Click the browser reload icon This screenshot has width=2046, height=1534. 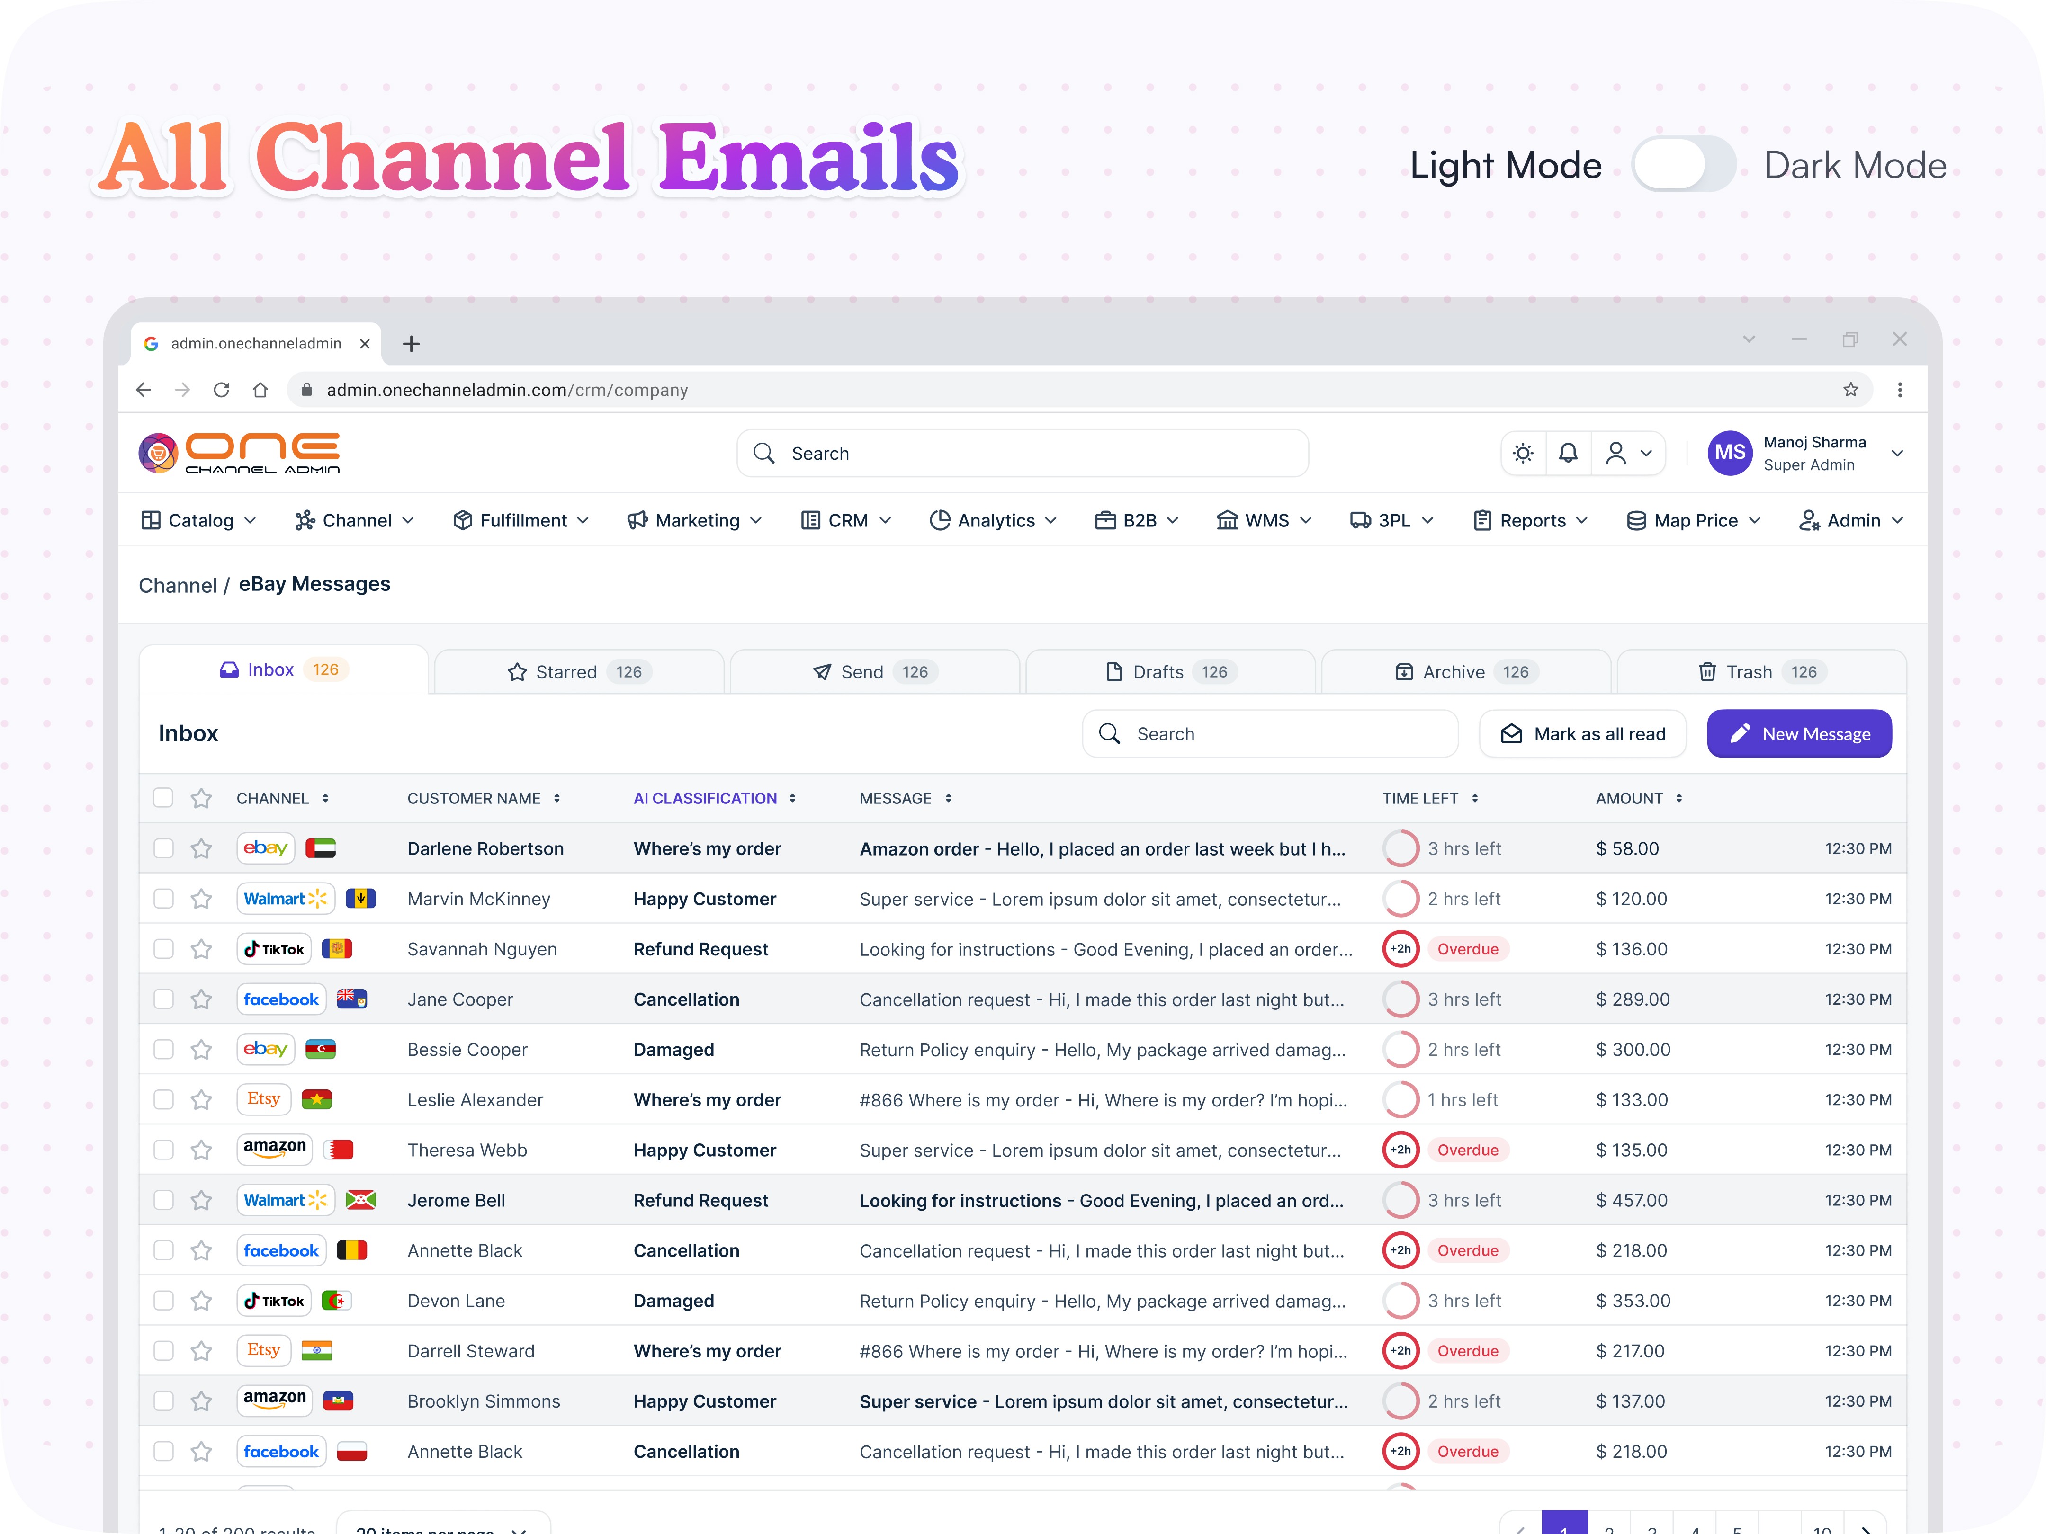click(221, 390)
